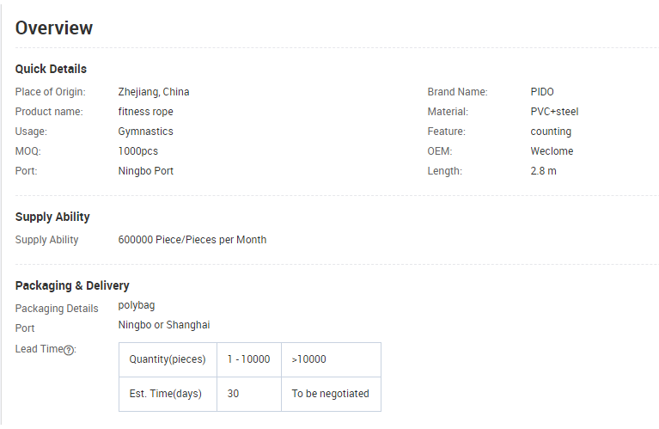Click the PVC+steel material value
The image size is (659, 429).
point(554,112)
